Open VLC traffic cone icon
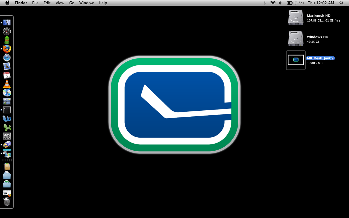 pyautogui.click(x=7, y=84)
